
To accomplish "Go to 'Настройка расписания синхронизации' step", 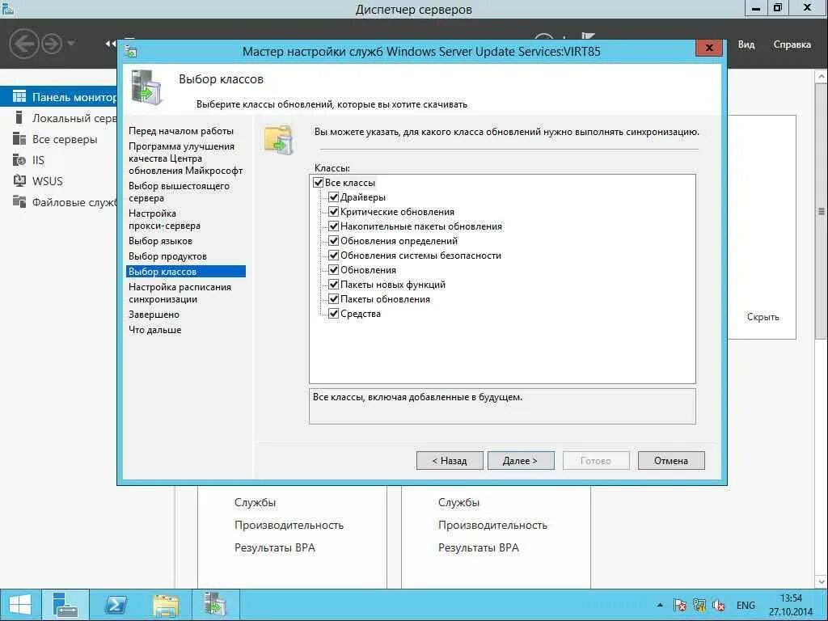I will [x=180, y=293].
